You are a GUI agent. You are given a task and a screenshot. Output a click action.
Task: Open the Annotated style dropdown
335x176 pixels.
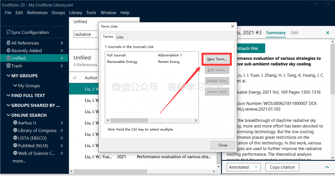(243, 167)
